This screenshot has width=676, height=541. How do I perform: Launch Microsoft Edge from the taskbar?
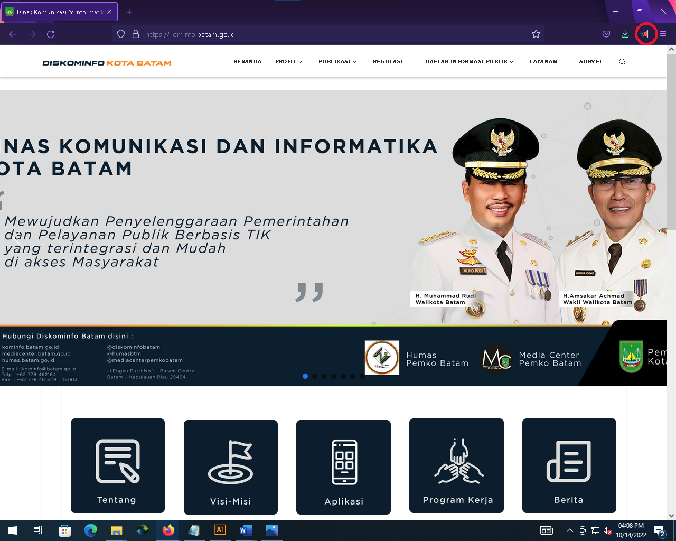[91, 530]
